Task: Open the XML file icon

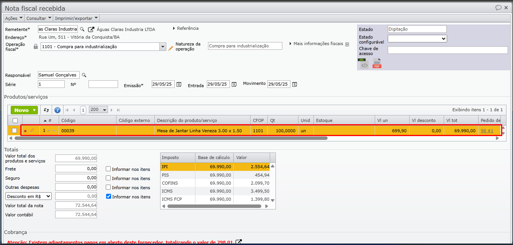Action: 363,63
